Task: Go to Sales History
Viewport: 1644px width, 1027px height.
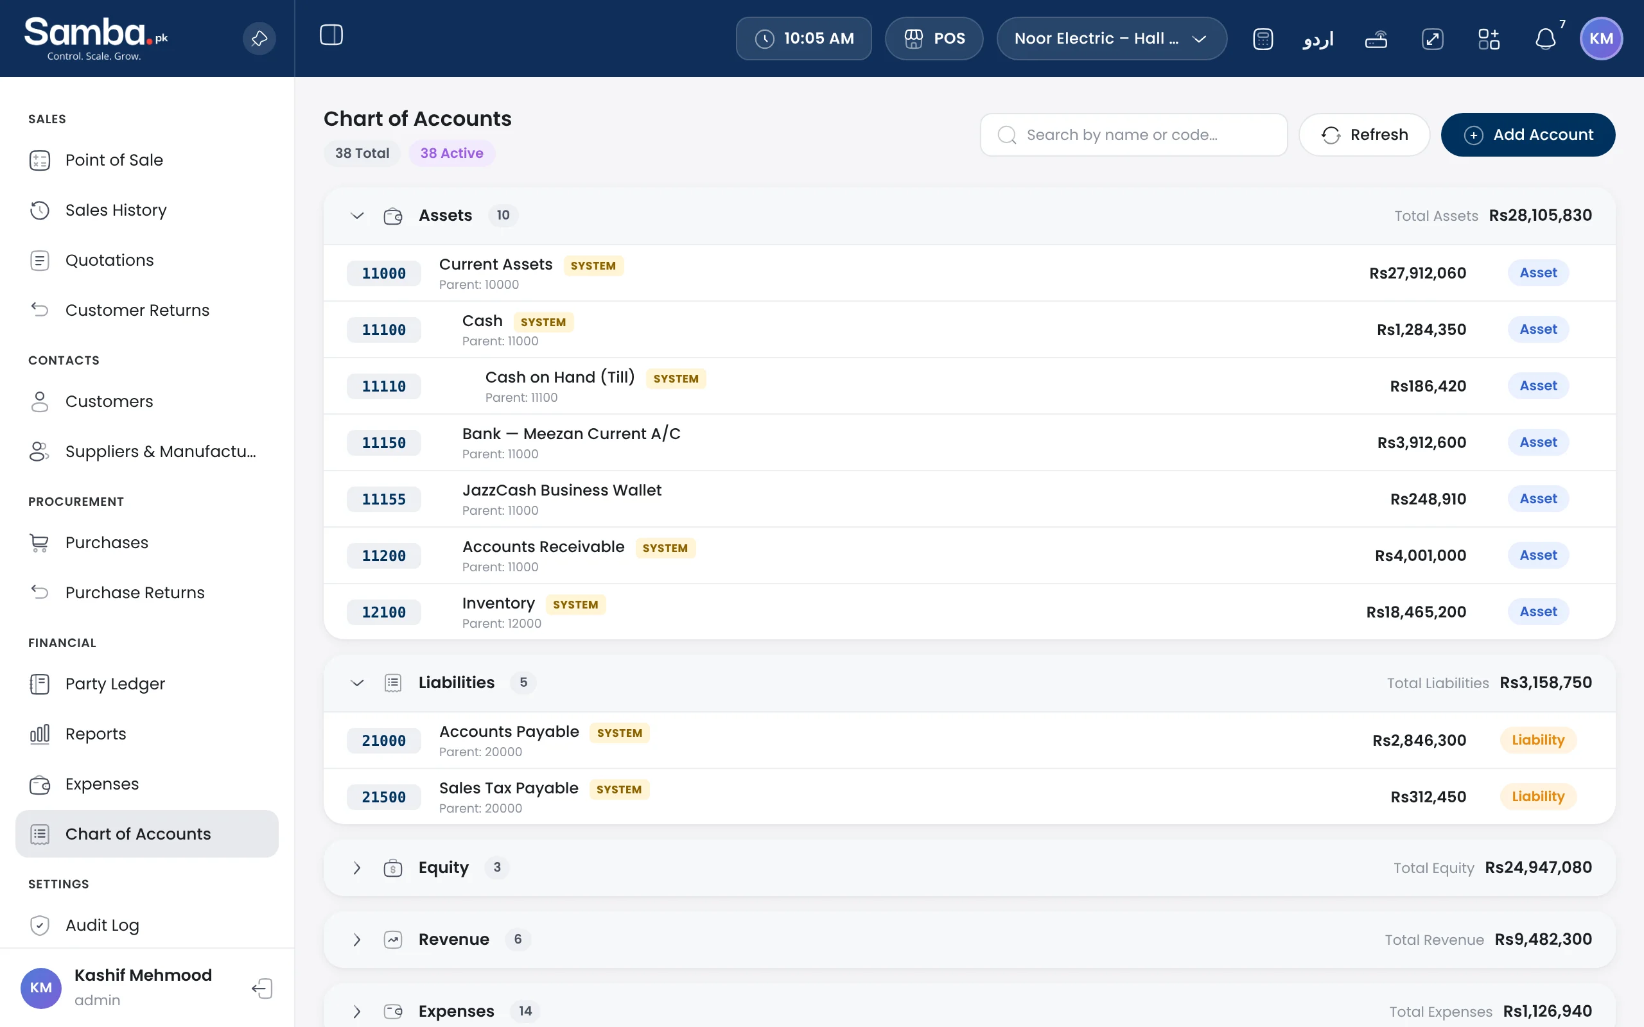Action: coord(146,211)
